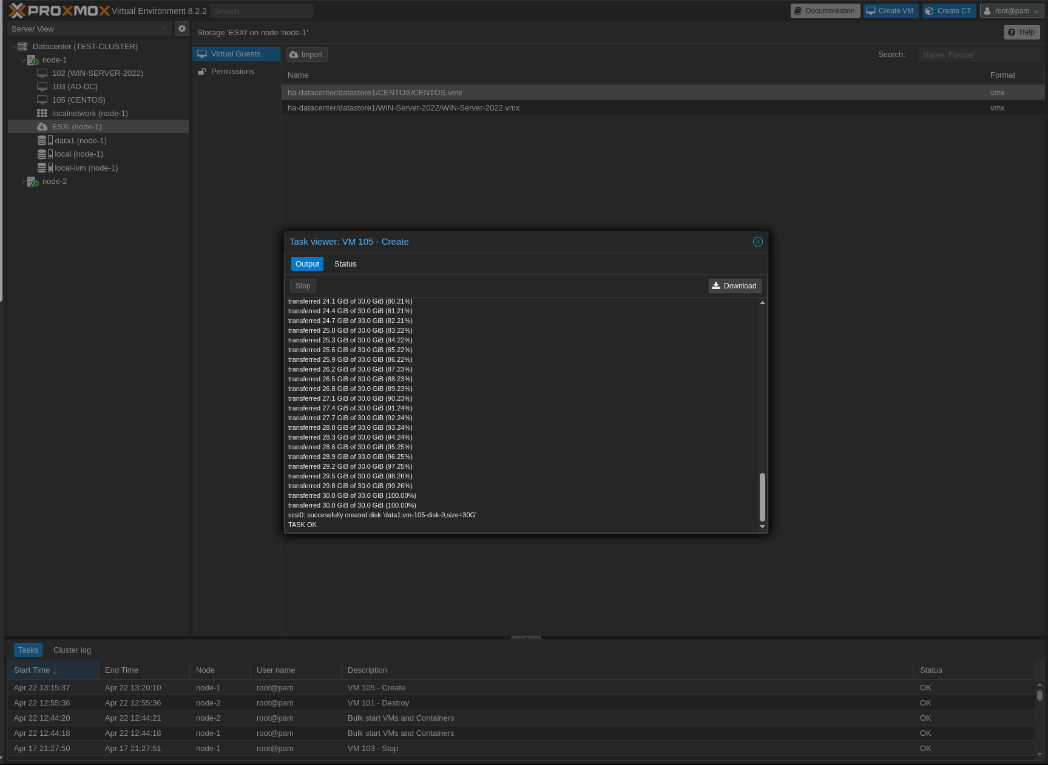Screen dimensions: 1048x765
Task: Expand the node-2 tree node
Action: coord(23,182)
